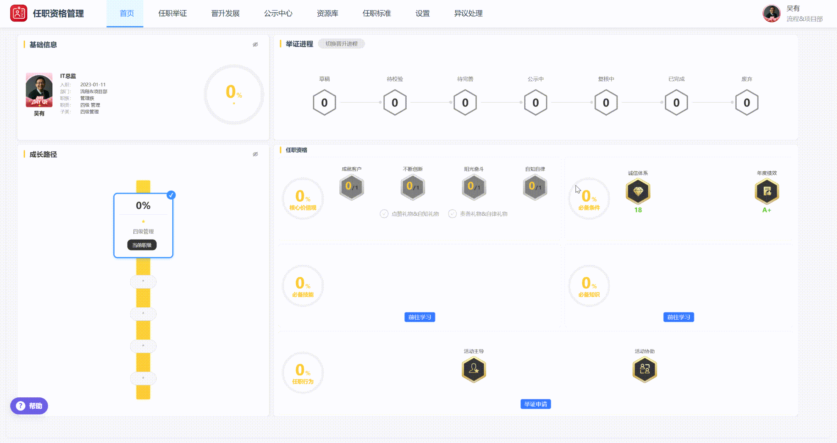Click the 任职资格管理 app logo
This screenshot has width=837, height=443.
click(x=18, y=13)
